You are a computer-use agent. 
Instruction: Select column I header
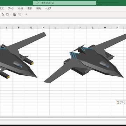point(56,28)
